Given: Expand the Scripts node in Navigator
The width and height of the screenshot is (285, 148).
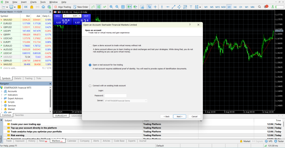Looking at the screenshot, I should 1,102.
